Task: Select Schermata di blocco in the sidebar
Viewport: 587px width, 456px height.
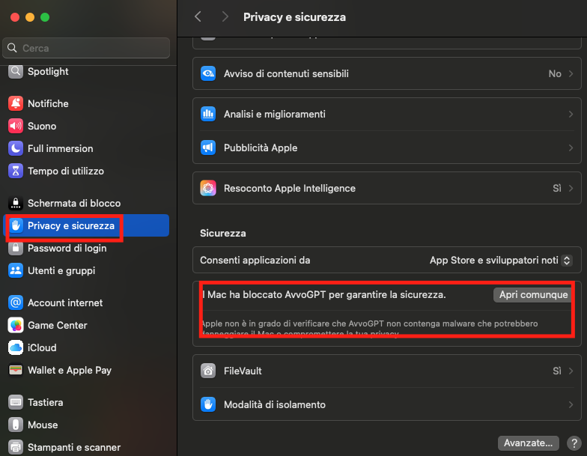Action: click(73, 203)
